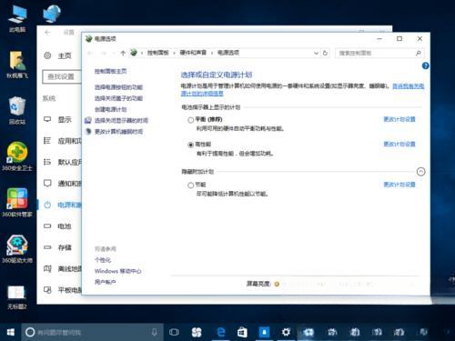Open 个性化 link under 另请参阅
Screen dimensions: 455x341
coord(103,260)
